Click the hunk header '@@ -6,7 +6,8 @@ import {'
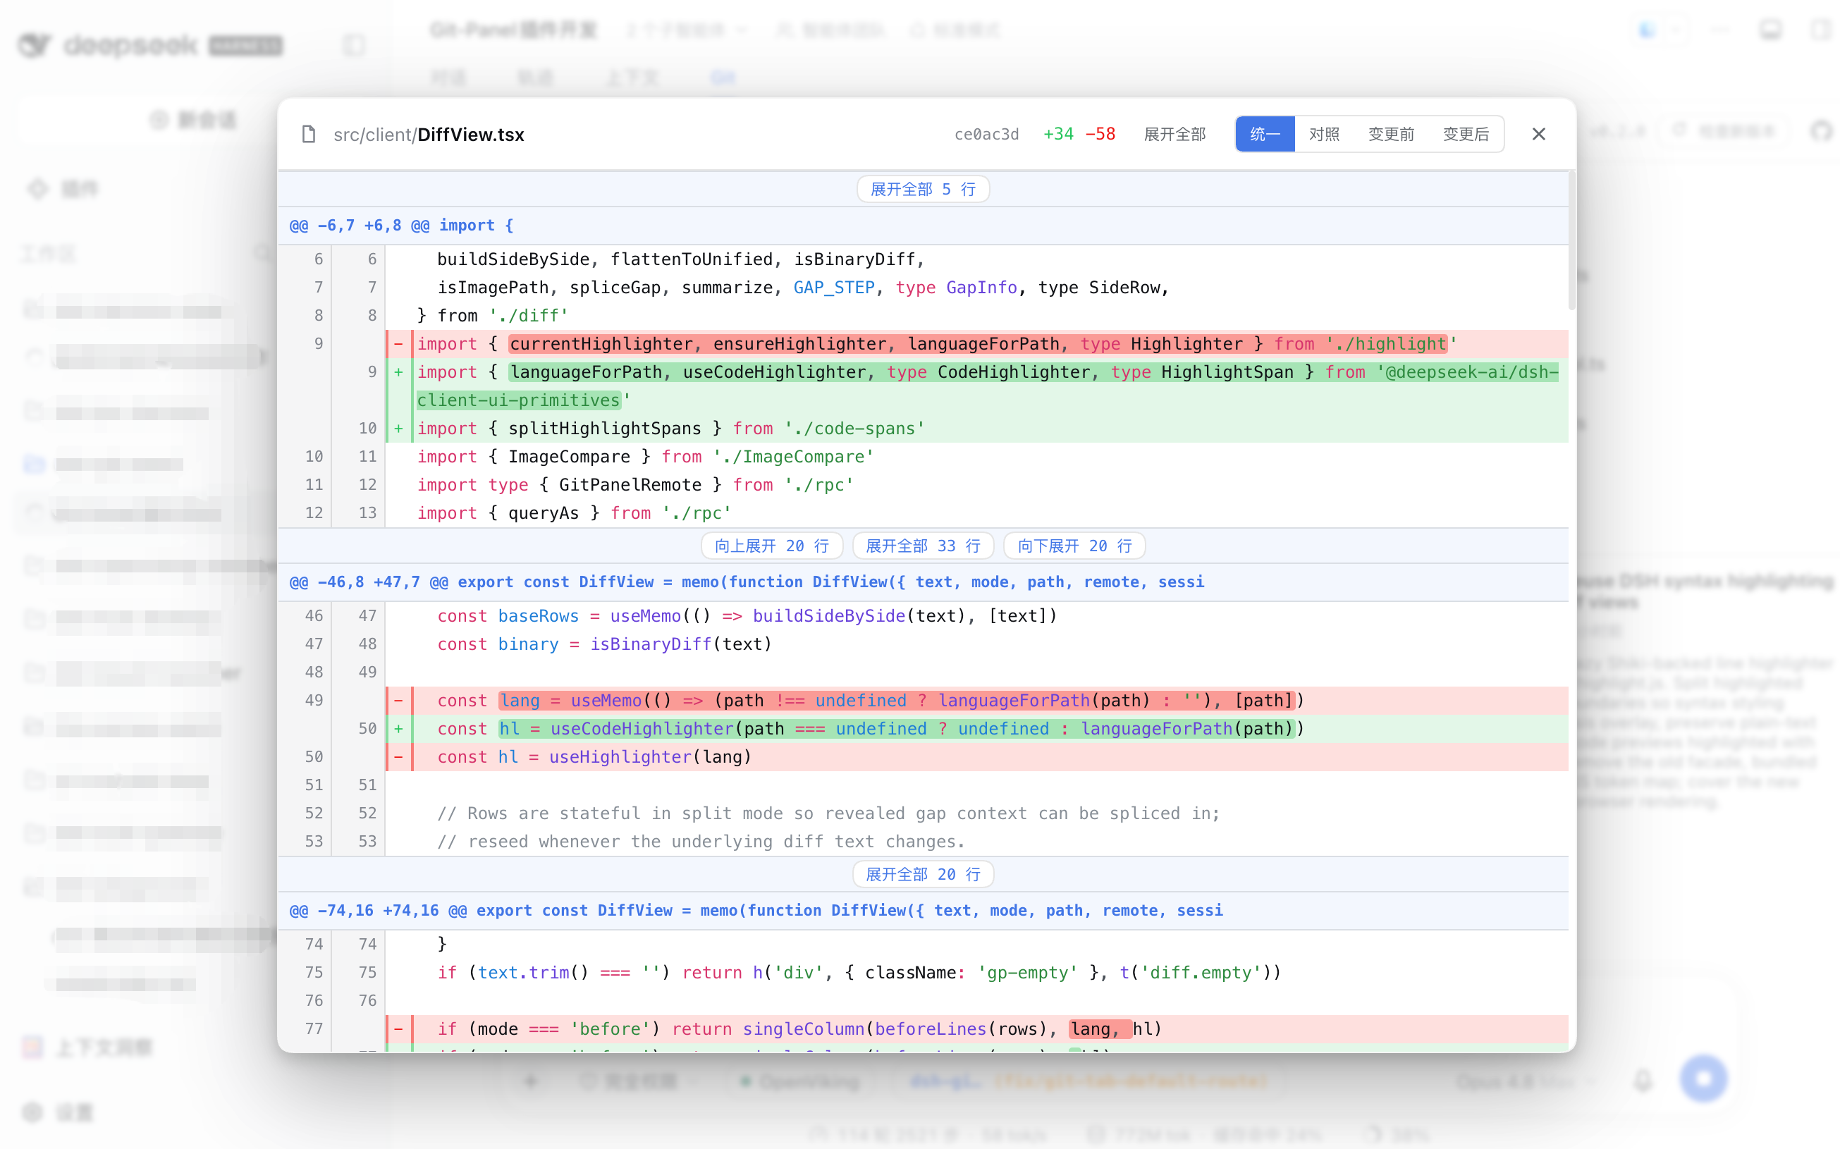Image resolution: width=1840 pixels, height=1149 pixels. (401, 226)
